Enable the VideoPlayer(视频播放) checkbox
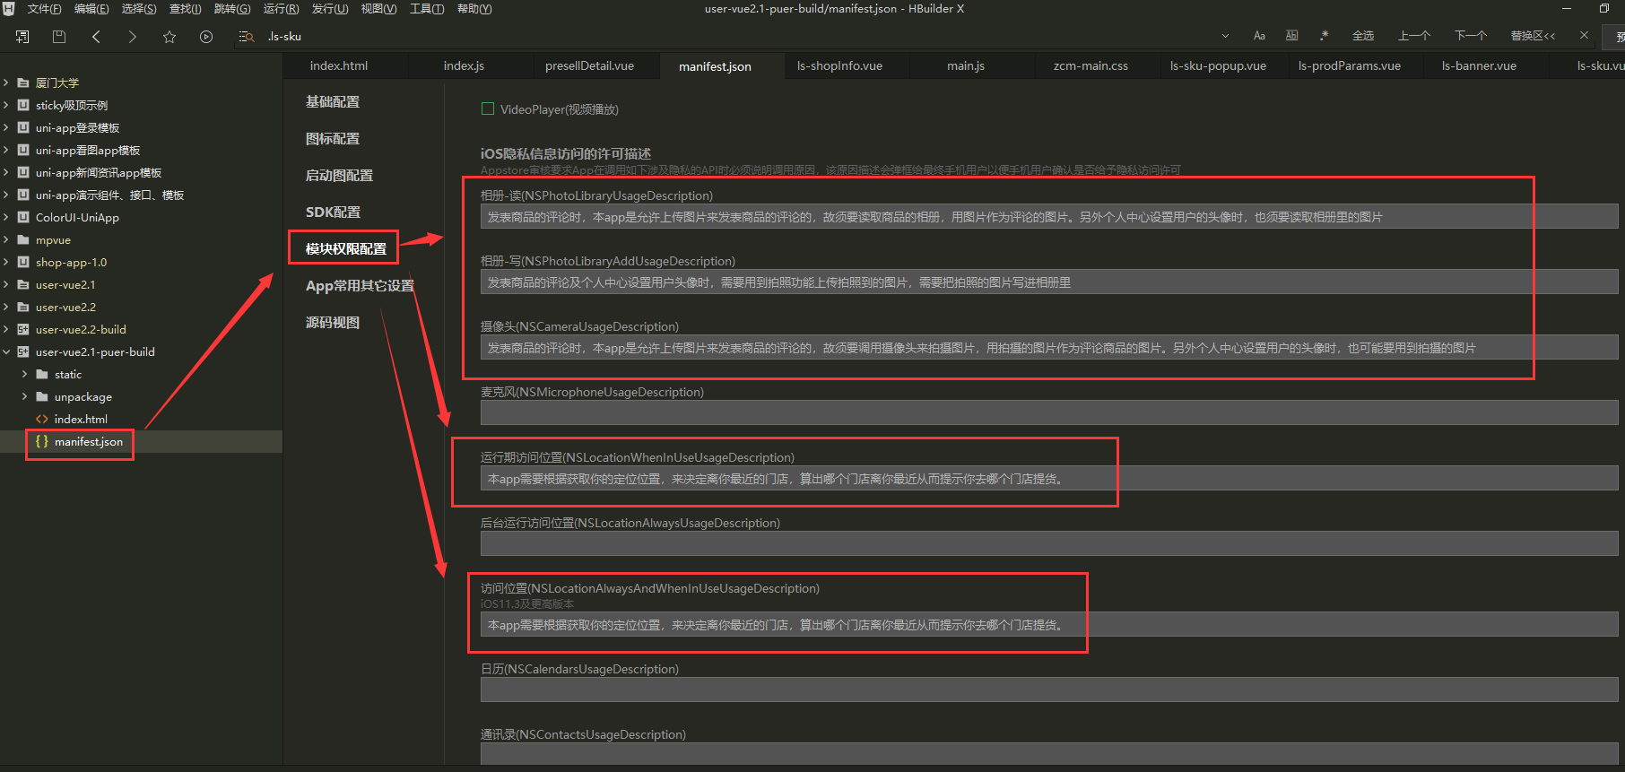The image size is (1625, 772). point(488,109)
